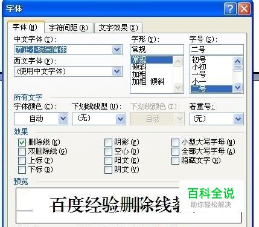
Task: Click the 字号 list scroll up arrow
Action: click(238, 61)
